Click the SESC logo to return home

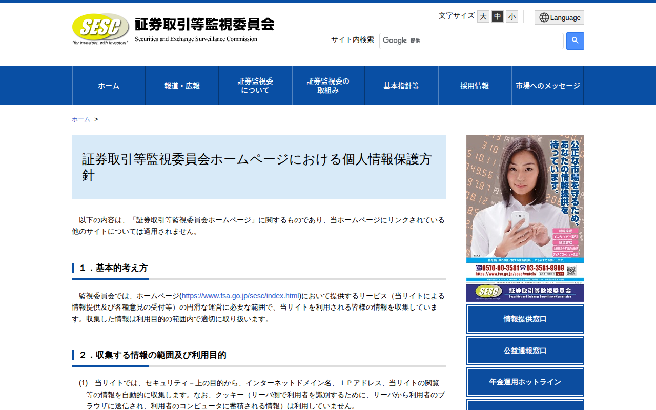coord(100,27)
